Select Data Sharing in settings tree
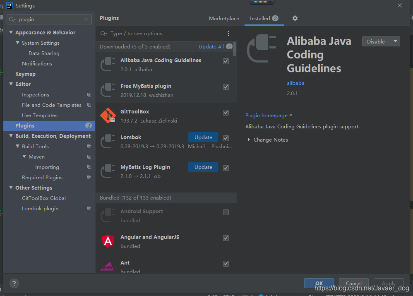The height and width of the screenshot is (296, 413). click(44, 53)
